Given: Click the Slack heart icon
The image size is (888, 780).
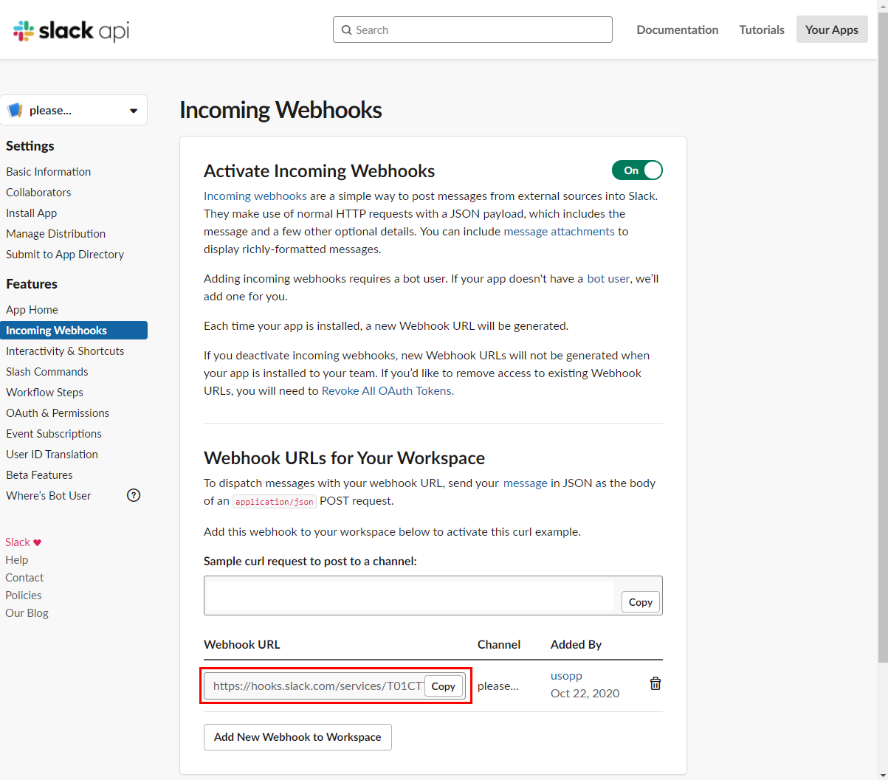Looking at the screenshot, I should [x=38, y=542].
